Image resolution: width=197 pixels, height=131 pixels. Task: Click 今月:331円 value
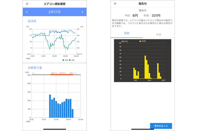(152, 16)
